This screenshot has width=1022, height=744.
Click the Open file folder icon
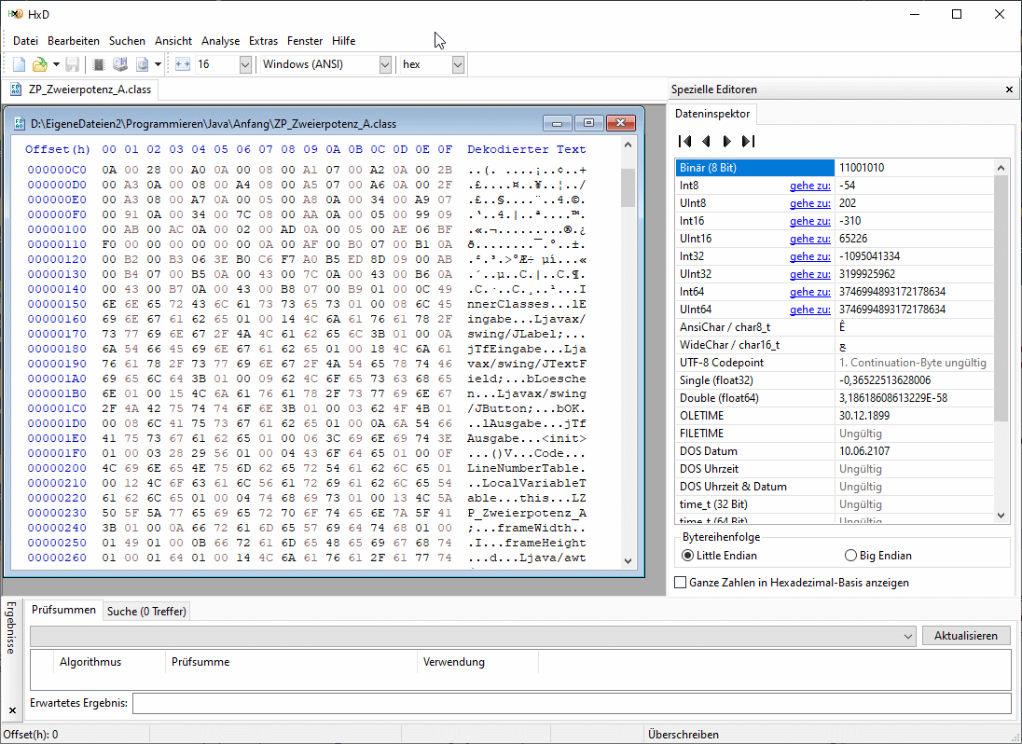tap(40, 64)
